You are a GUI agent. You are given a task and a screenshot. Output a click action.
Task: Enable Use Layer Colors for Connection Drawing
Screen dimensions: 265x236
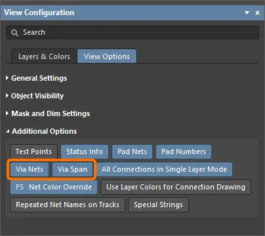(176, 187)
